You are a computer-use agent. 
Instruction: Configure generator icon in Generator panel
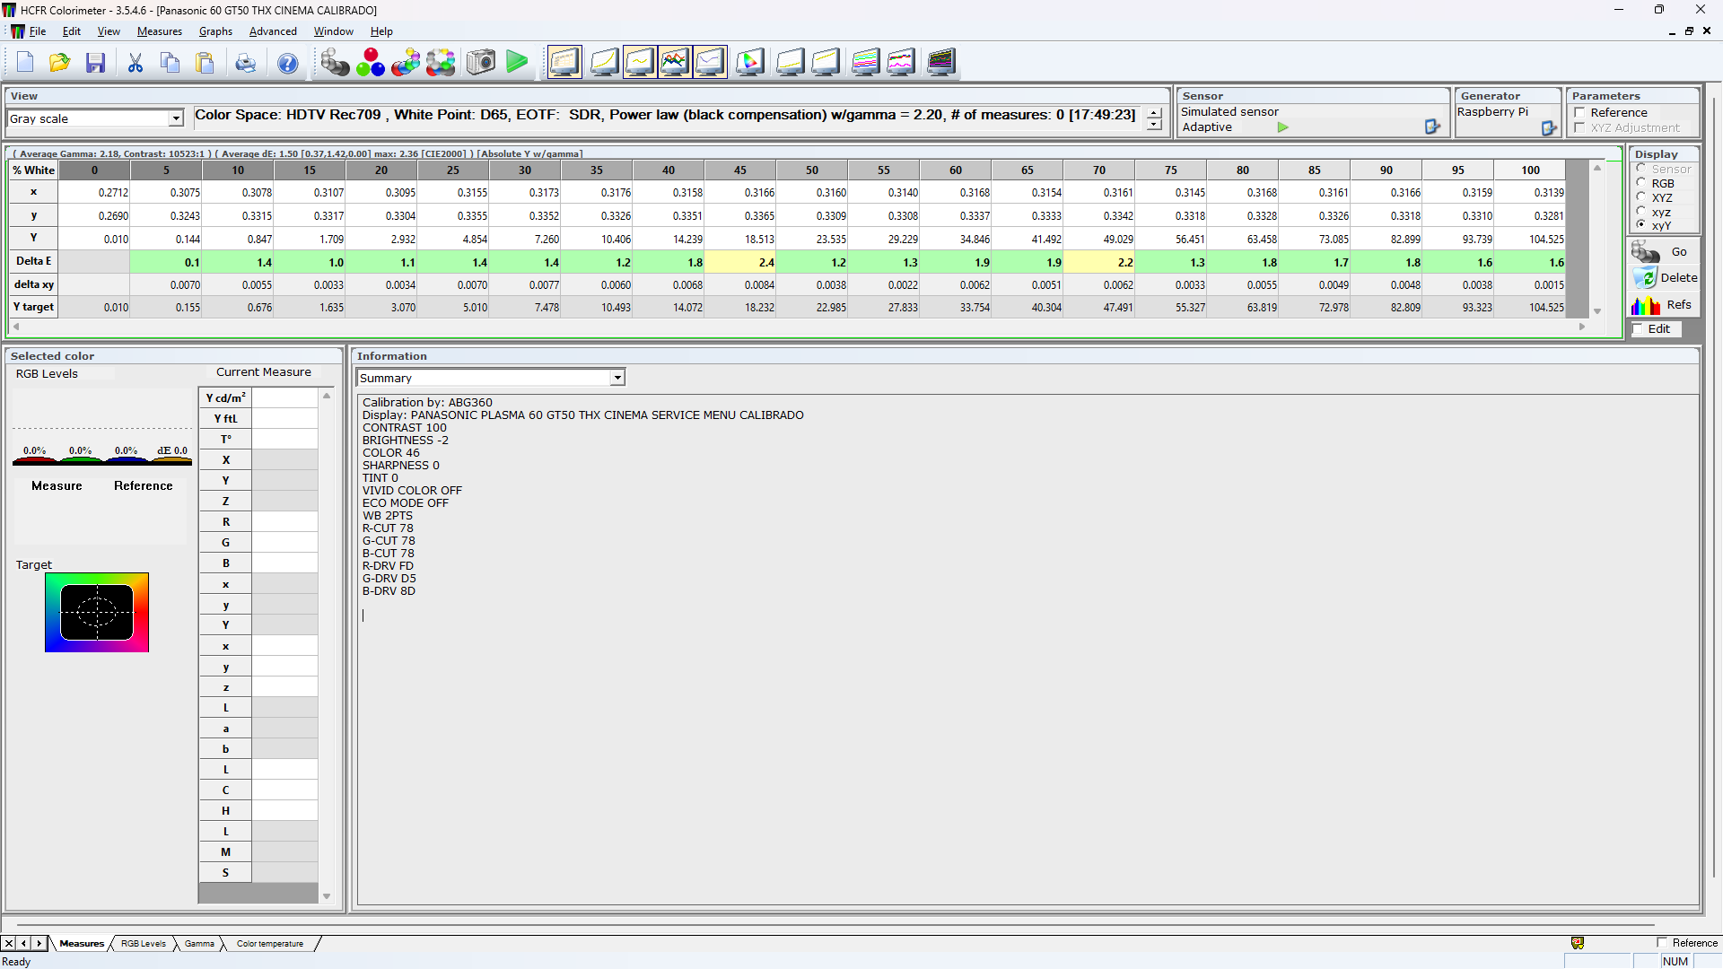pos(1549,128)
